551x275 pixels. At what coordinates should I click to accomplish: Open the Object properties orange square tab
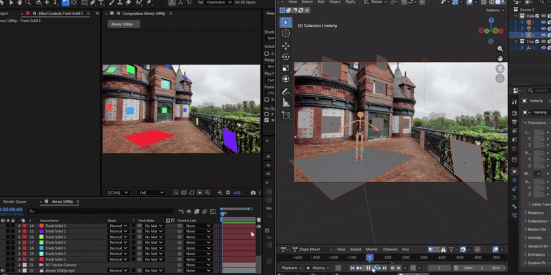point(514,171)
